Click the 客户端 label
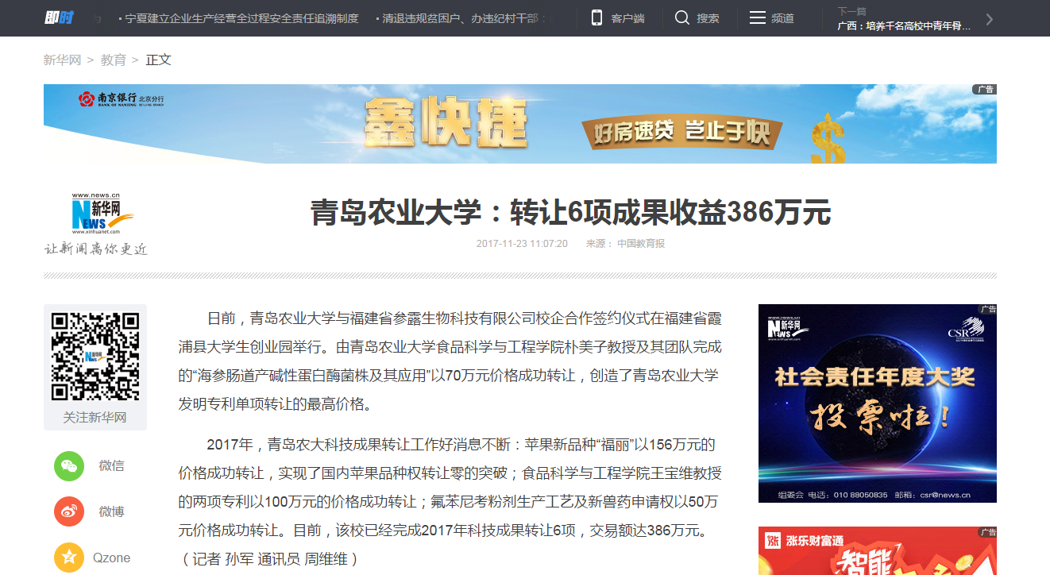The image size is (1050, 575). (x=627, y=18)
